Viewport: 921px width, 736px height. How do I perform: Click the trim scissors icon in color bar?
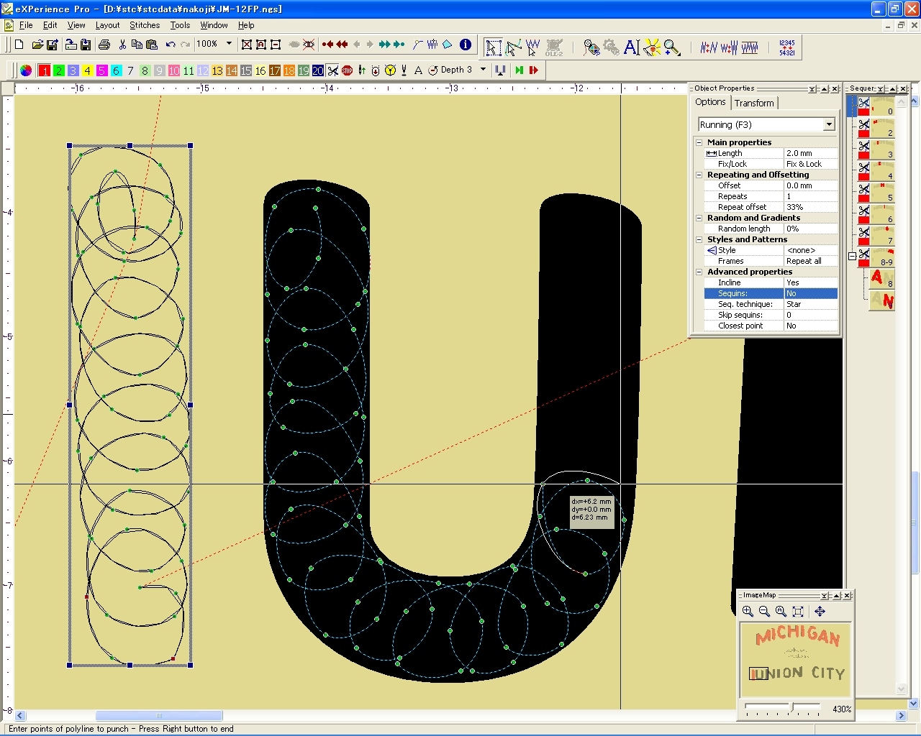tap(332, 70)
